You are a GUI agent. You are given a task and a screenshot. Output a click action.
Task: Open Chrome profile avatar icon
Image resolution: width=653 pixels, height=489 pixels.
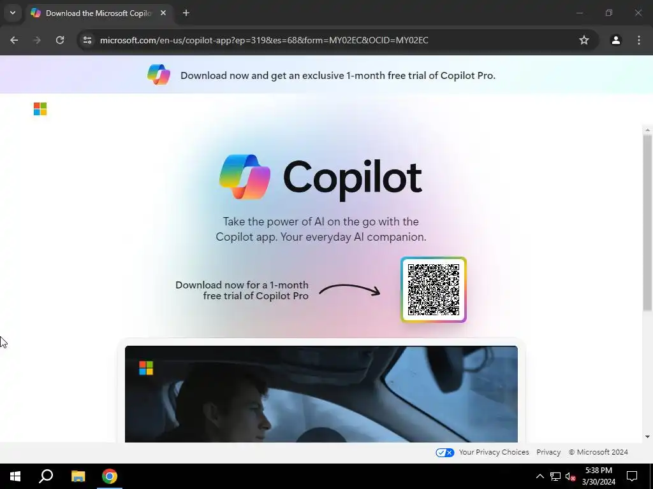click(x=615, y=40)
